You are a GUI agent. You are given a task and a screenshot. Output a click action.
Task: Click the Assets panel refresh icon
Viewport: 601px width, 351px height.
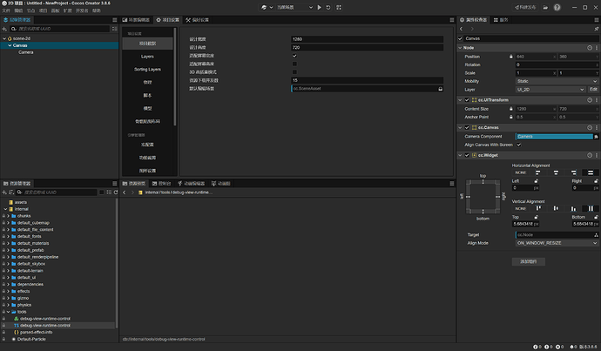(116, 192)
